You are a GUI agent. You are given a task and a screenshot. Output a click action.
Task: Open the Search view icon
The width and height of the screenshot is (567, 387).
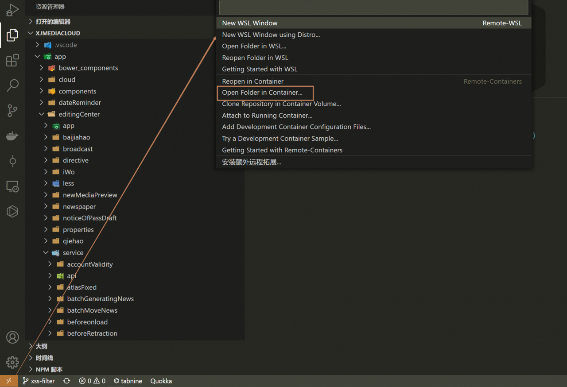pos(12,85)
